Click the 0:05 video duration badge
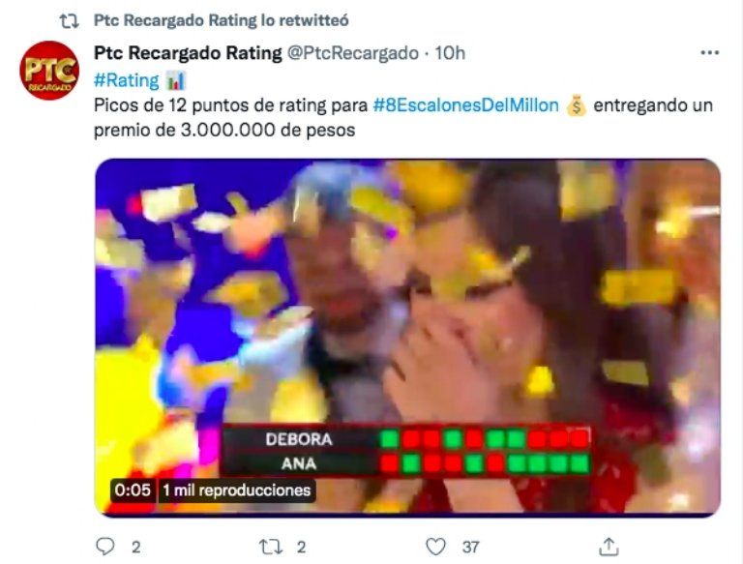The width and height of the screenshot is (743, 564). (x=132, y=490)
